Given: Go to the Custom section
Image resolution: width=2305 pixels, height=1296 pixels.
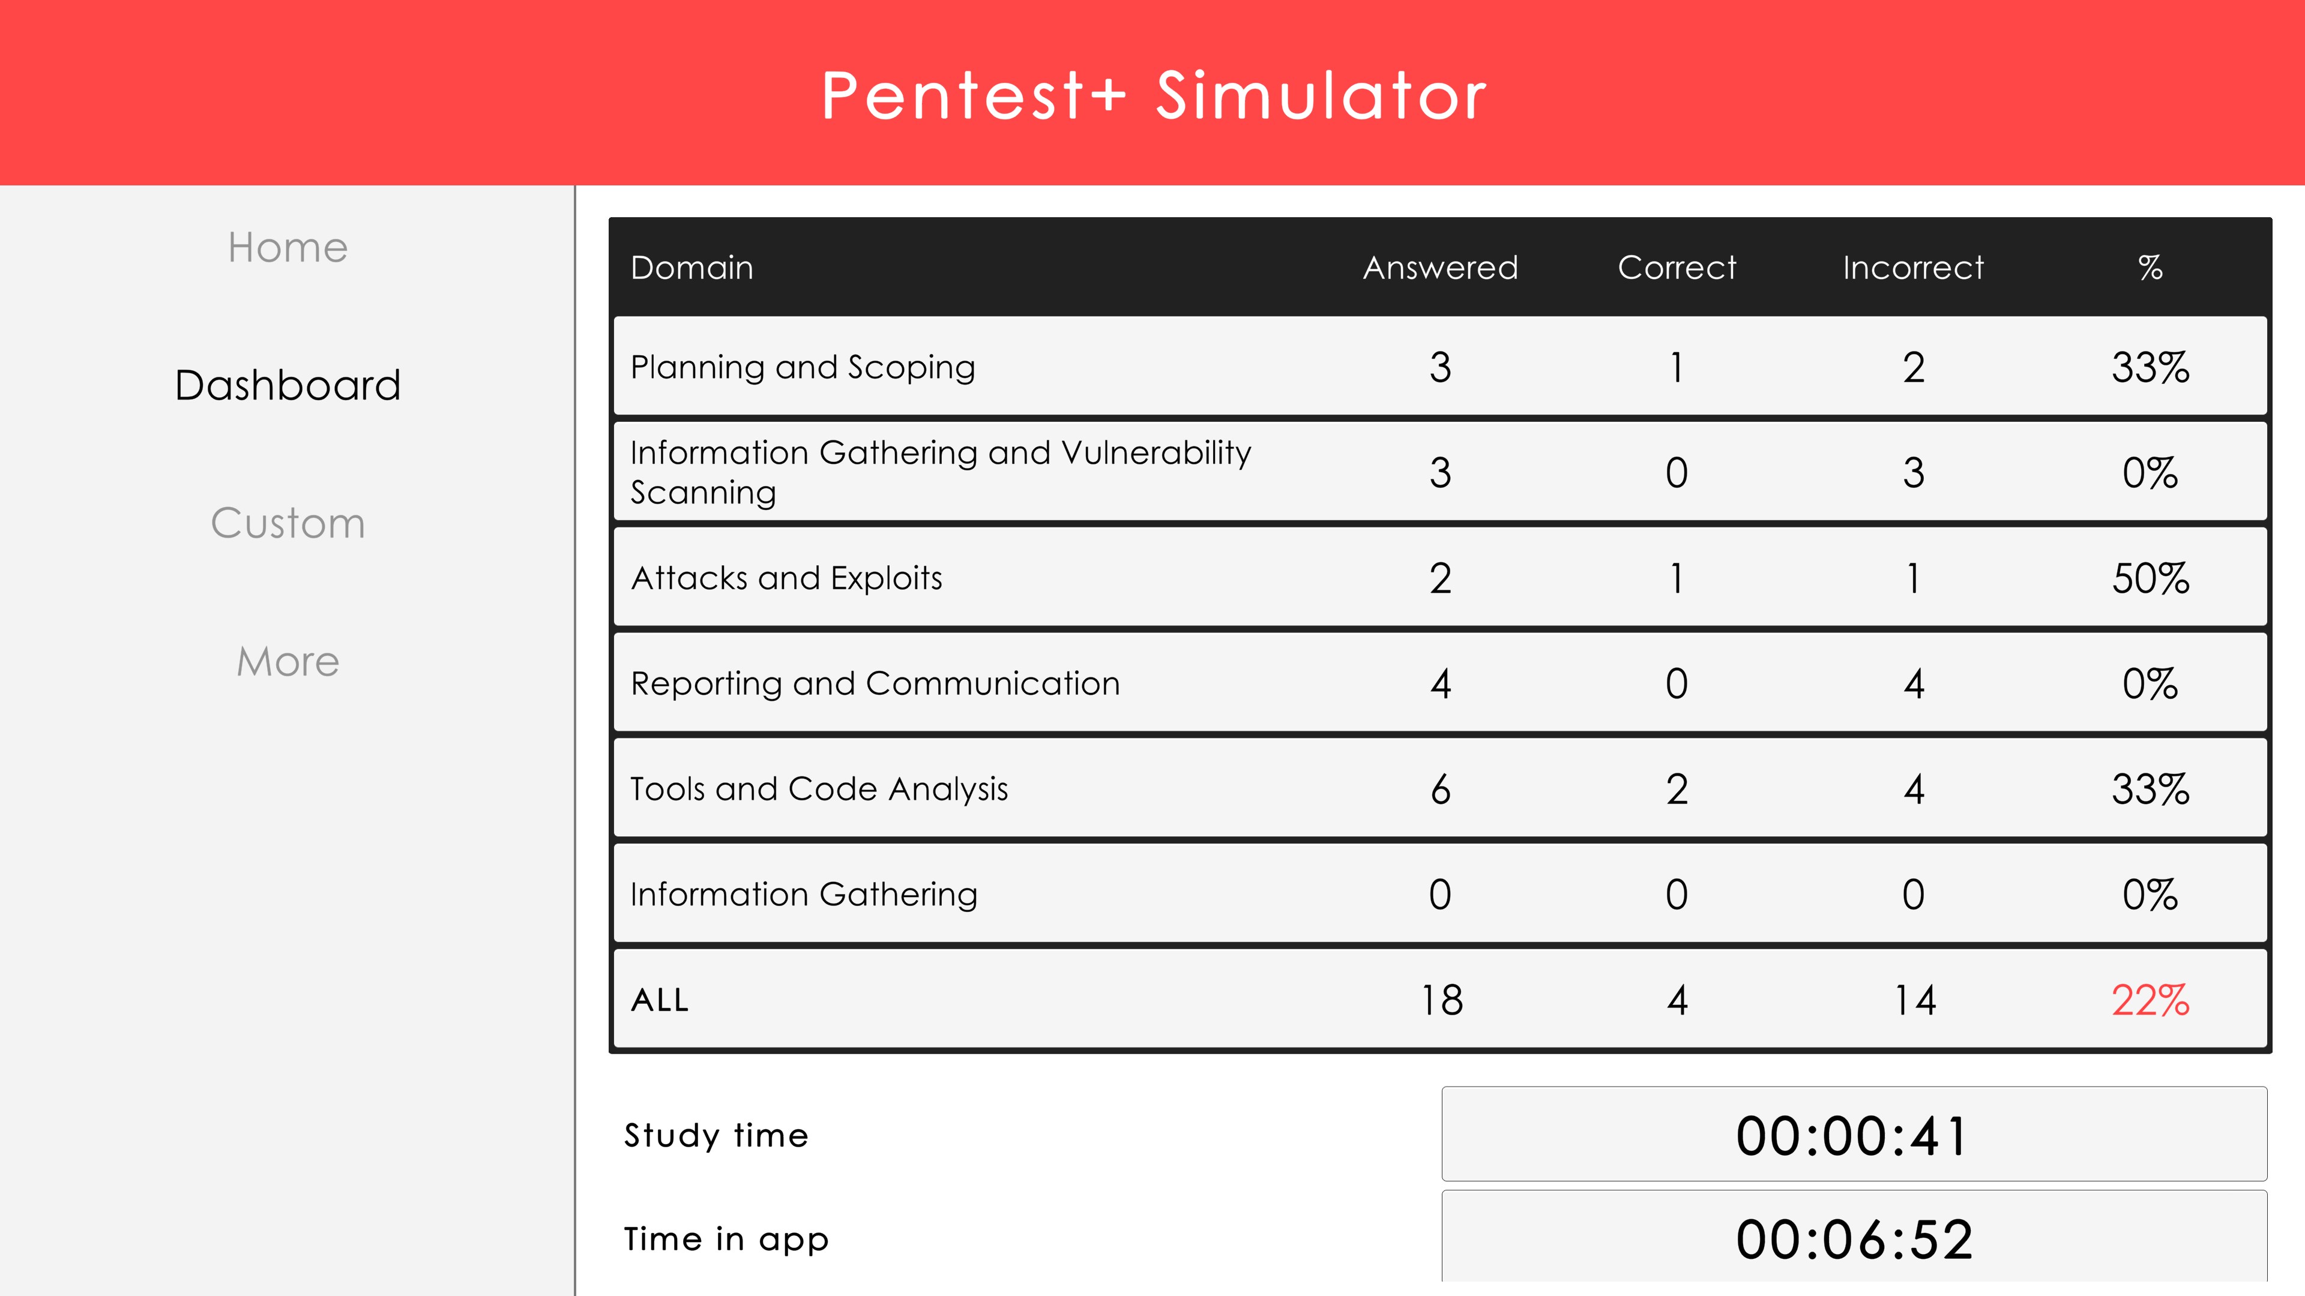Looking at the screenshot, I should pos(288,523).
